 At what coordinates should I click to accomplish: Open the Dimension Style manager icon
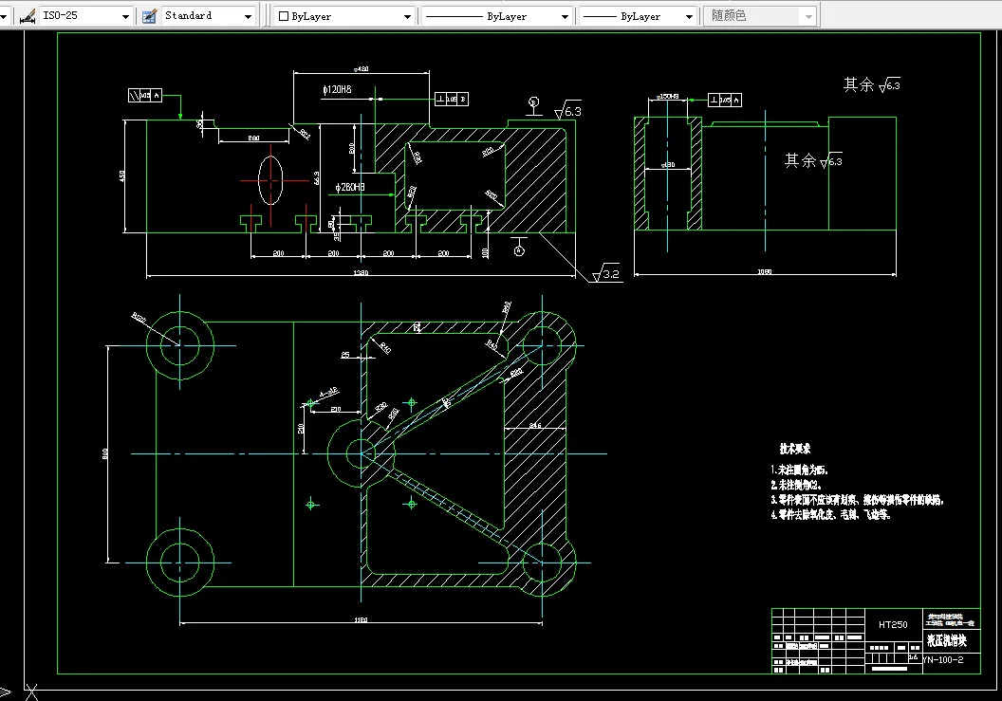click(x=27, y=16)
